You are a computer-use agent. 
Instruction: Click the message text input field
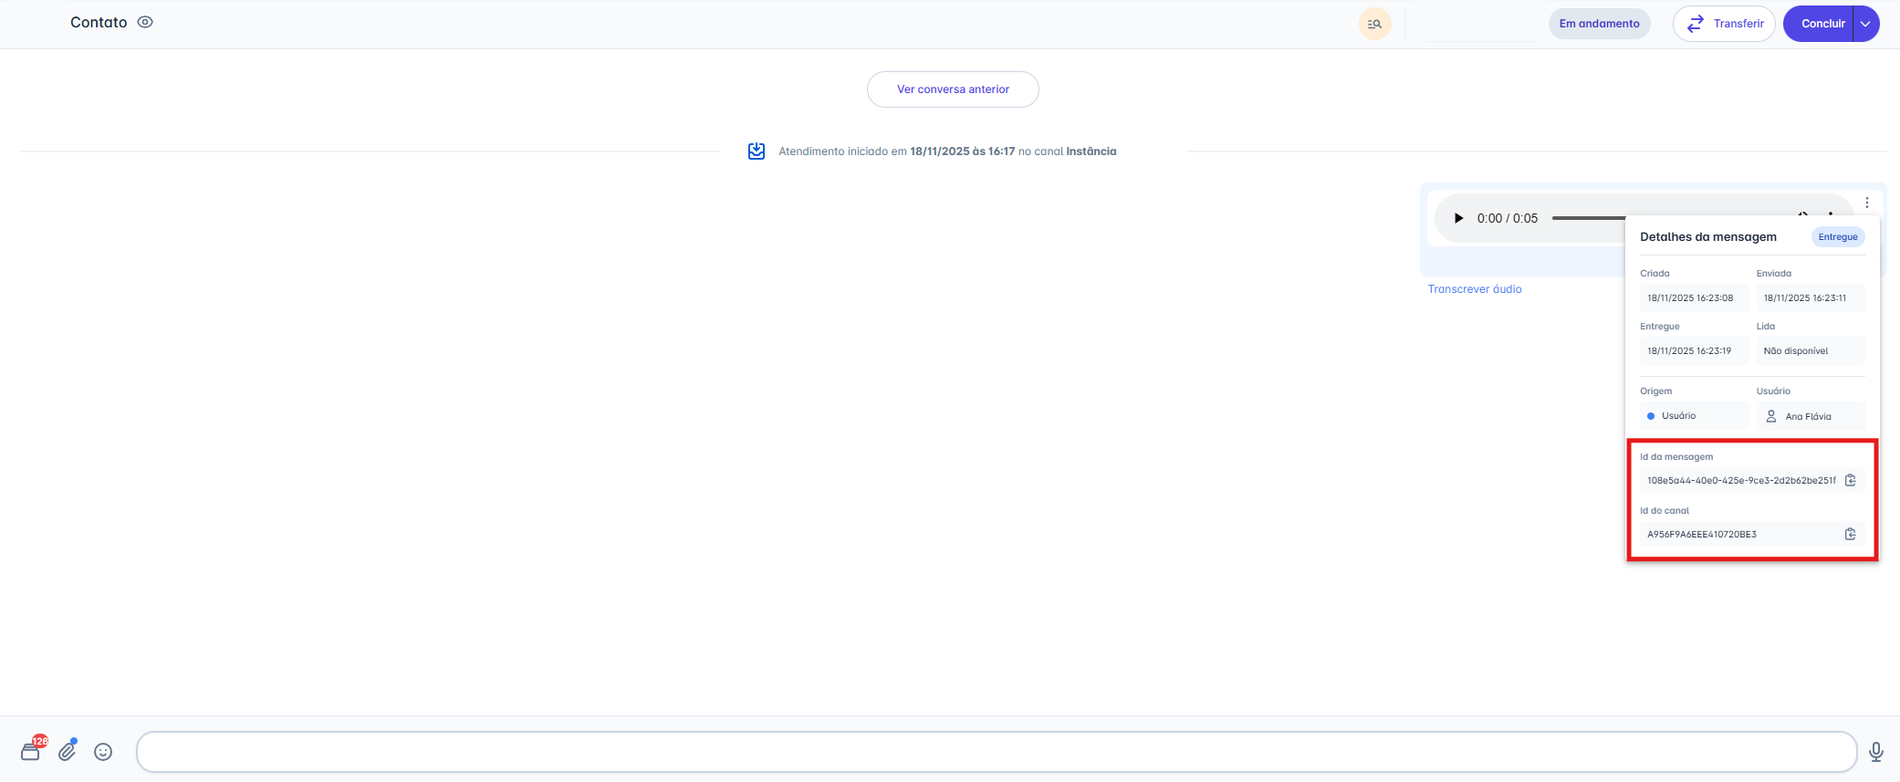(x=995, y=752)
